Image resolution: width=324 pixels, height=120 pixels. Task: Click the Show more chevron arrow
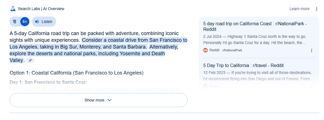[x=110, y=100]
